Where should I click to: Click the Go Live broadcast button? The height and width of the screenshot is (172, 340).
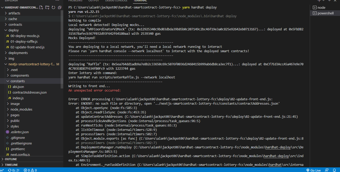[313, 170]
